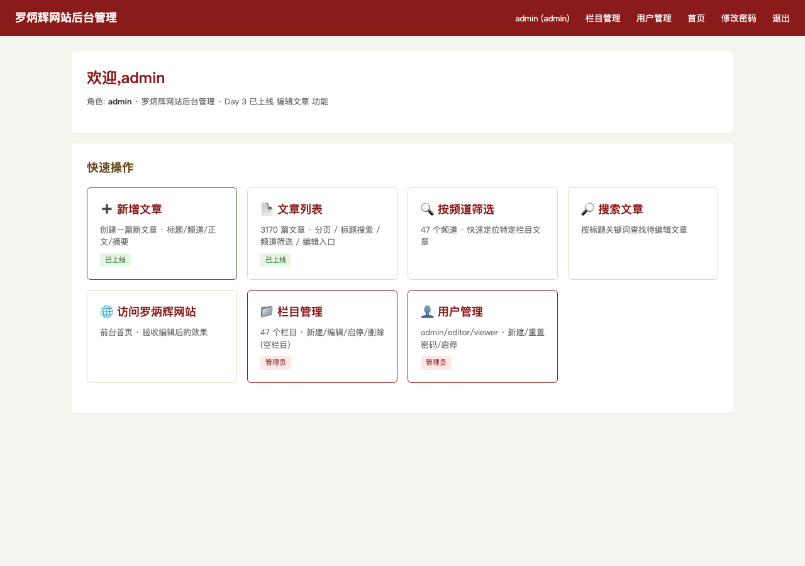Click the description 按标题关键词查找待编辑文章

(x=634, y=230)
